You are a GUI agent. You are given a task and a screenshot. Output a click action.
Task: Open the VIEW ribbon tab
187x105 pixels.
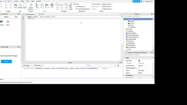tap(33, 1)
